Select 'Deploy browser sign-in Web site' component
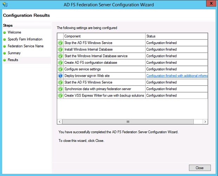218x176 pixels. 87,76
